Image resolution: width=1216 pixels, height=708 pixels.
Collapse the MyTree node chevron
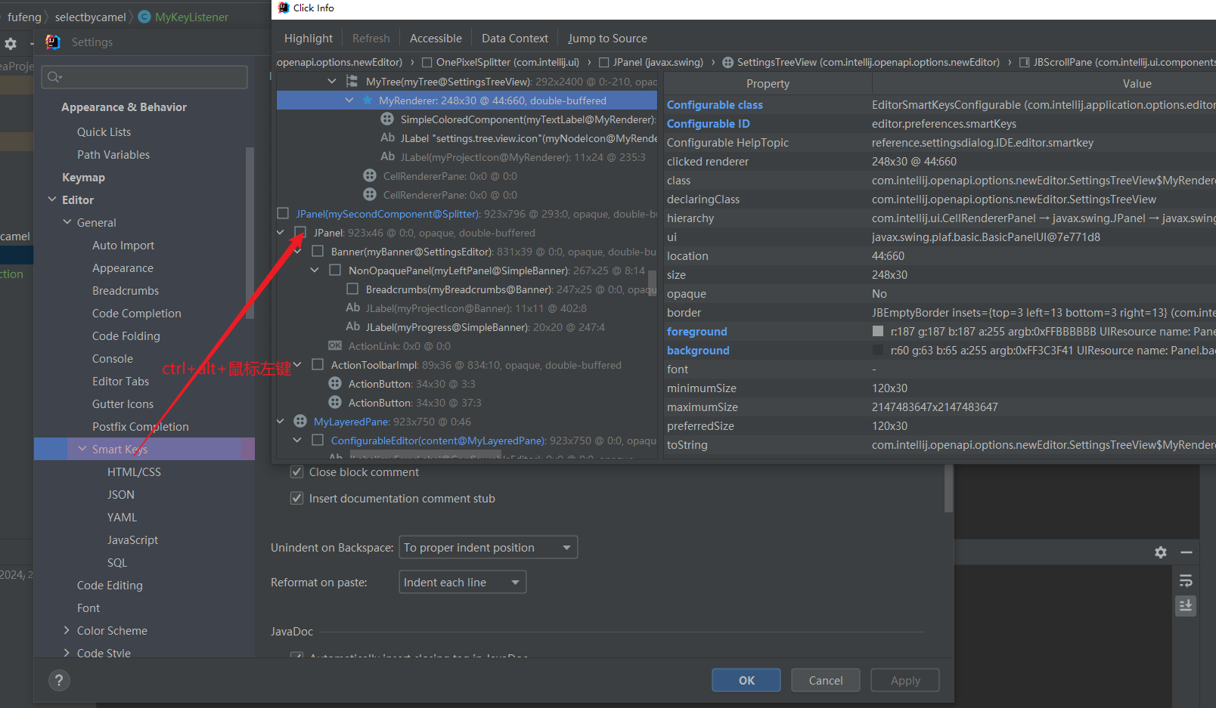332,82
